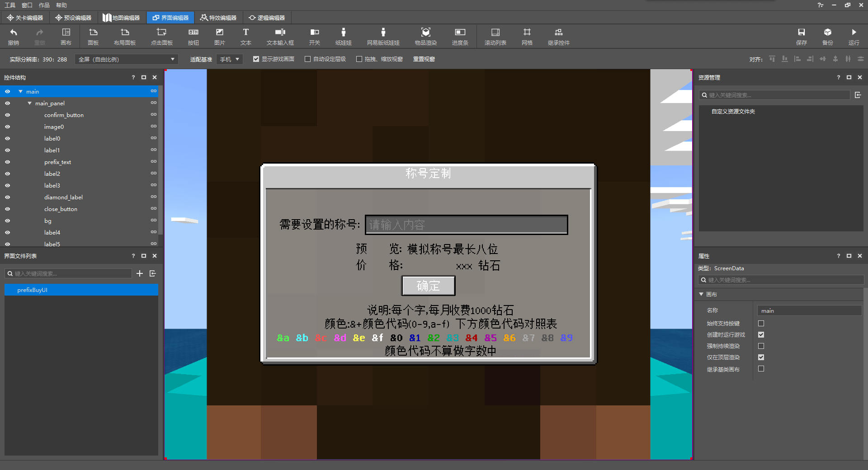This screenshot has width=868, height=470.
Task: Open the 帮助 menu
Action: pyautogui.click(x=61, y=5)
